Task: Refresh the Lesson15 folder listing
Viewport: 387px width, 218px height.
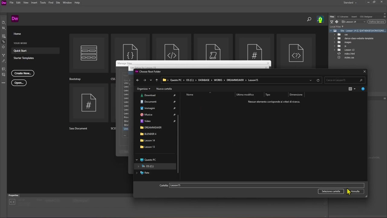Action: point(318,80)
